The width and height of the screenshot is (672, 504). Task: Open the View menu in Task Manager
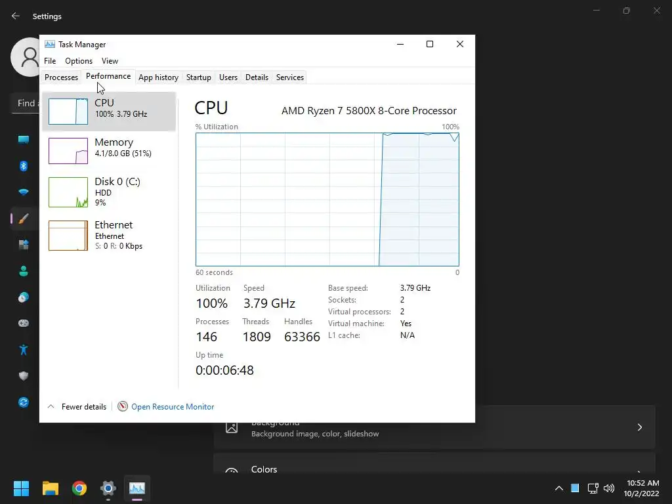(x=110, y=61)
